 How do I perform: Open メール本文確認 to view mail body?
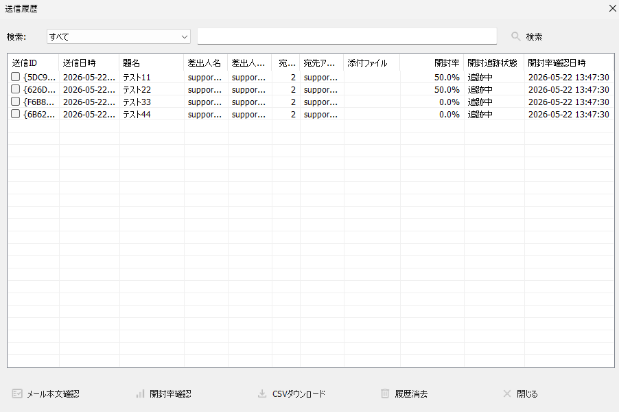tap(53, 394)
